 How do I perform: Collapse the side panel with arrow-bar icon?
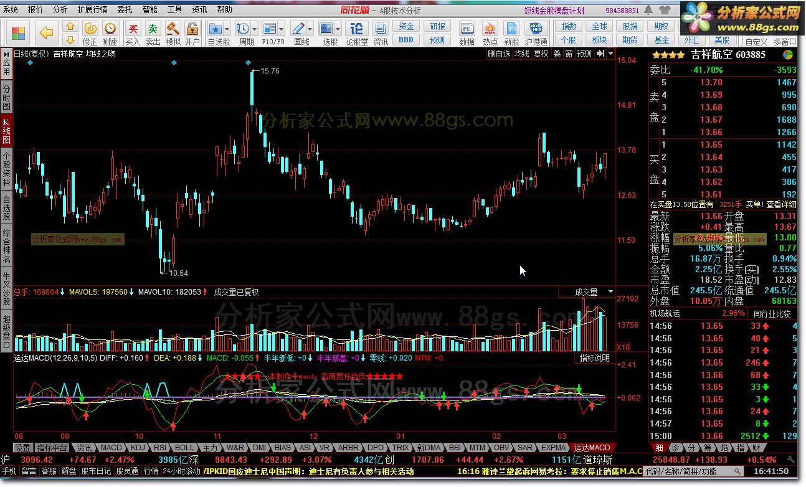(x=600, y=54)
